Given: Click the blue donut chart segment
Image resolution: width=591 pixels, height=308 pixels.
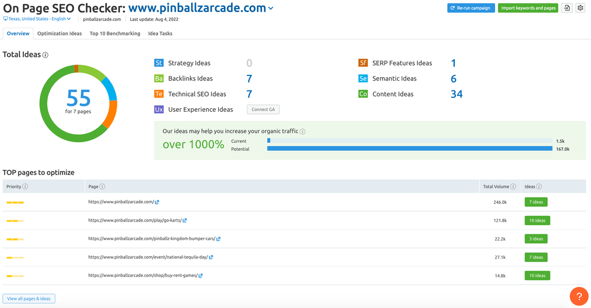Looking at the screenshot, I should 110,89.
